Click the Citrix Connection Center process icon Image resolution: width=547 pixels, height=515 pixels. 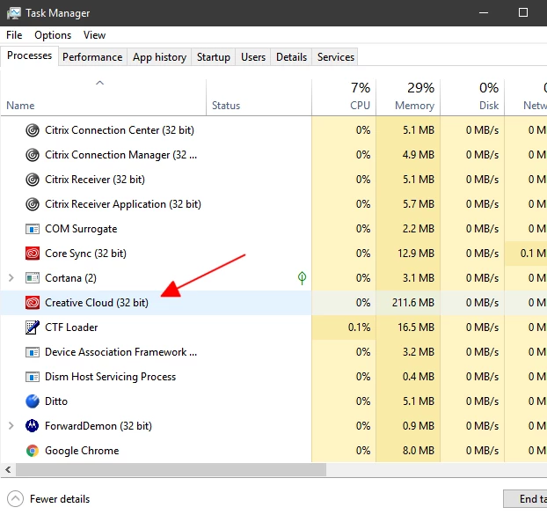33,130
